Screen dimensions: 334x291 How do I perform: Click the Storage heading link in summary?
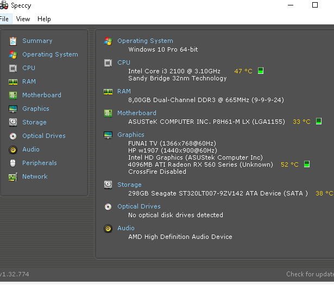coord(129,185)
